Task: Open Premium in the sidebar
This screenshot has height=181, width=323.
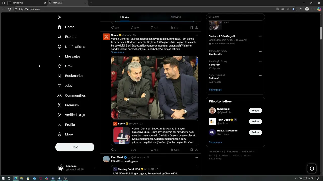Action: click(x=68, y=105)
